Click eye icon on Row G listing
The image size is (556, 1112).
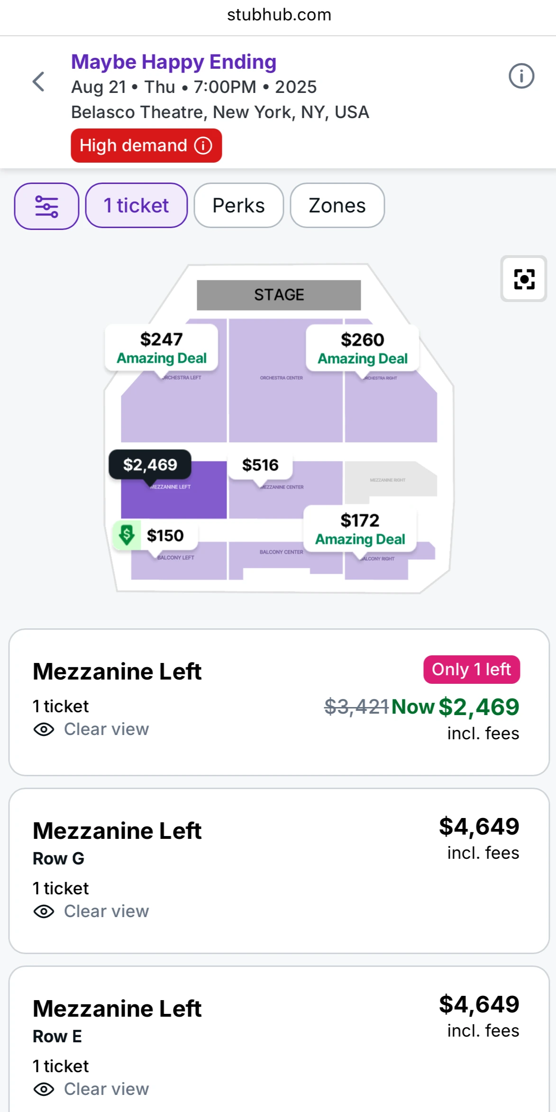click(x=44, y=911)
